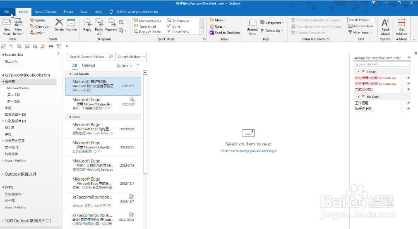Switch to Send / Receive tab
This screenshot has width=418, height=229.
pyautogui.click(x=46, y=12)
